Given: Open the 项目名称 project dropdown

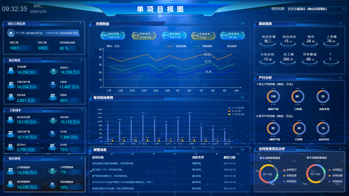Looking at the screenshot, I should 316,9.
